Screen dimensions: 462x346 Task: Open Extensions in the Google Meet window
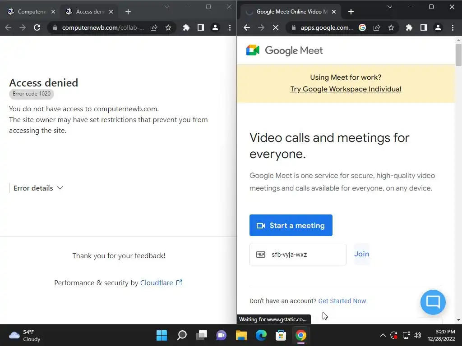click(409, 27)
